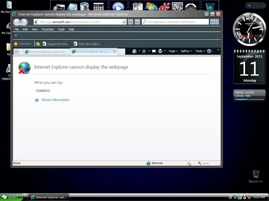Open the Help question mark icon
The height and width of the screenshot is (201, 269).
click(209, 51)
